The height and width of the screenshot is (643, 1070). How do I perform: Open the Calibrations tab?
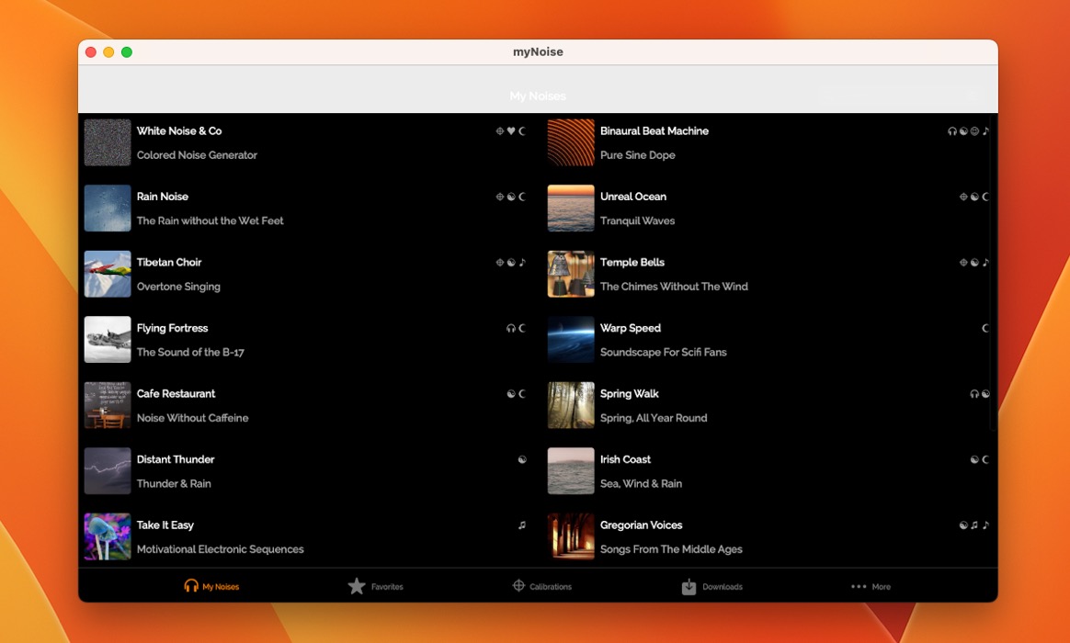tap(541, 586)
